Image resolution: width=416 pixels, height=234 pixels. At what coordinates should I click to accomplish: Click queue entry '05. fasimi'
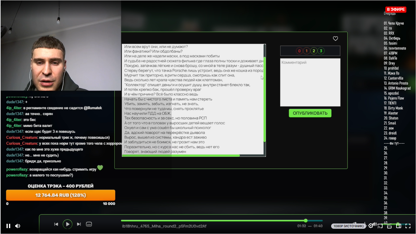pyautogui.click(x=391, y=43)
